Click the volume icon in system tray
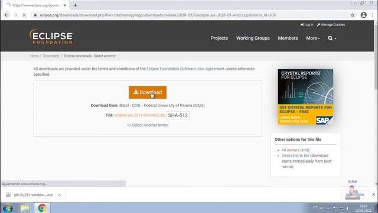378x213 pixels. (348, 208)
